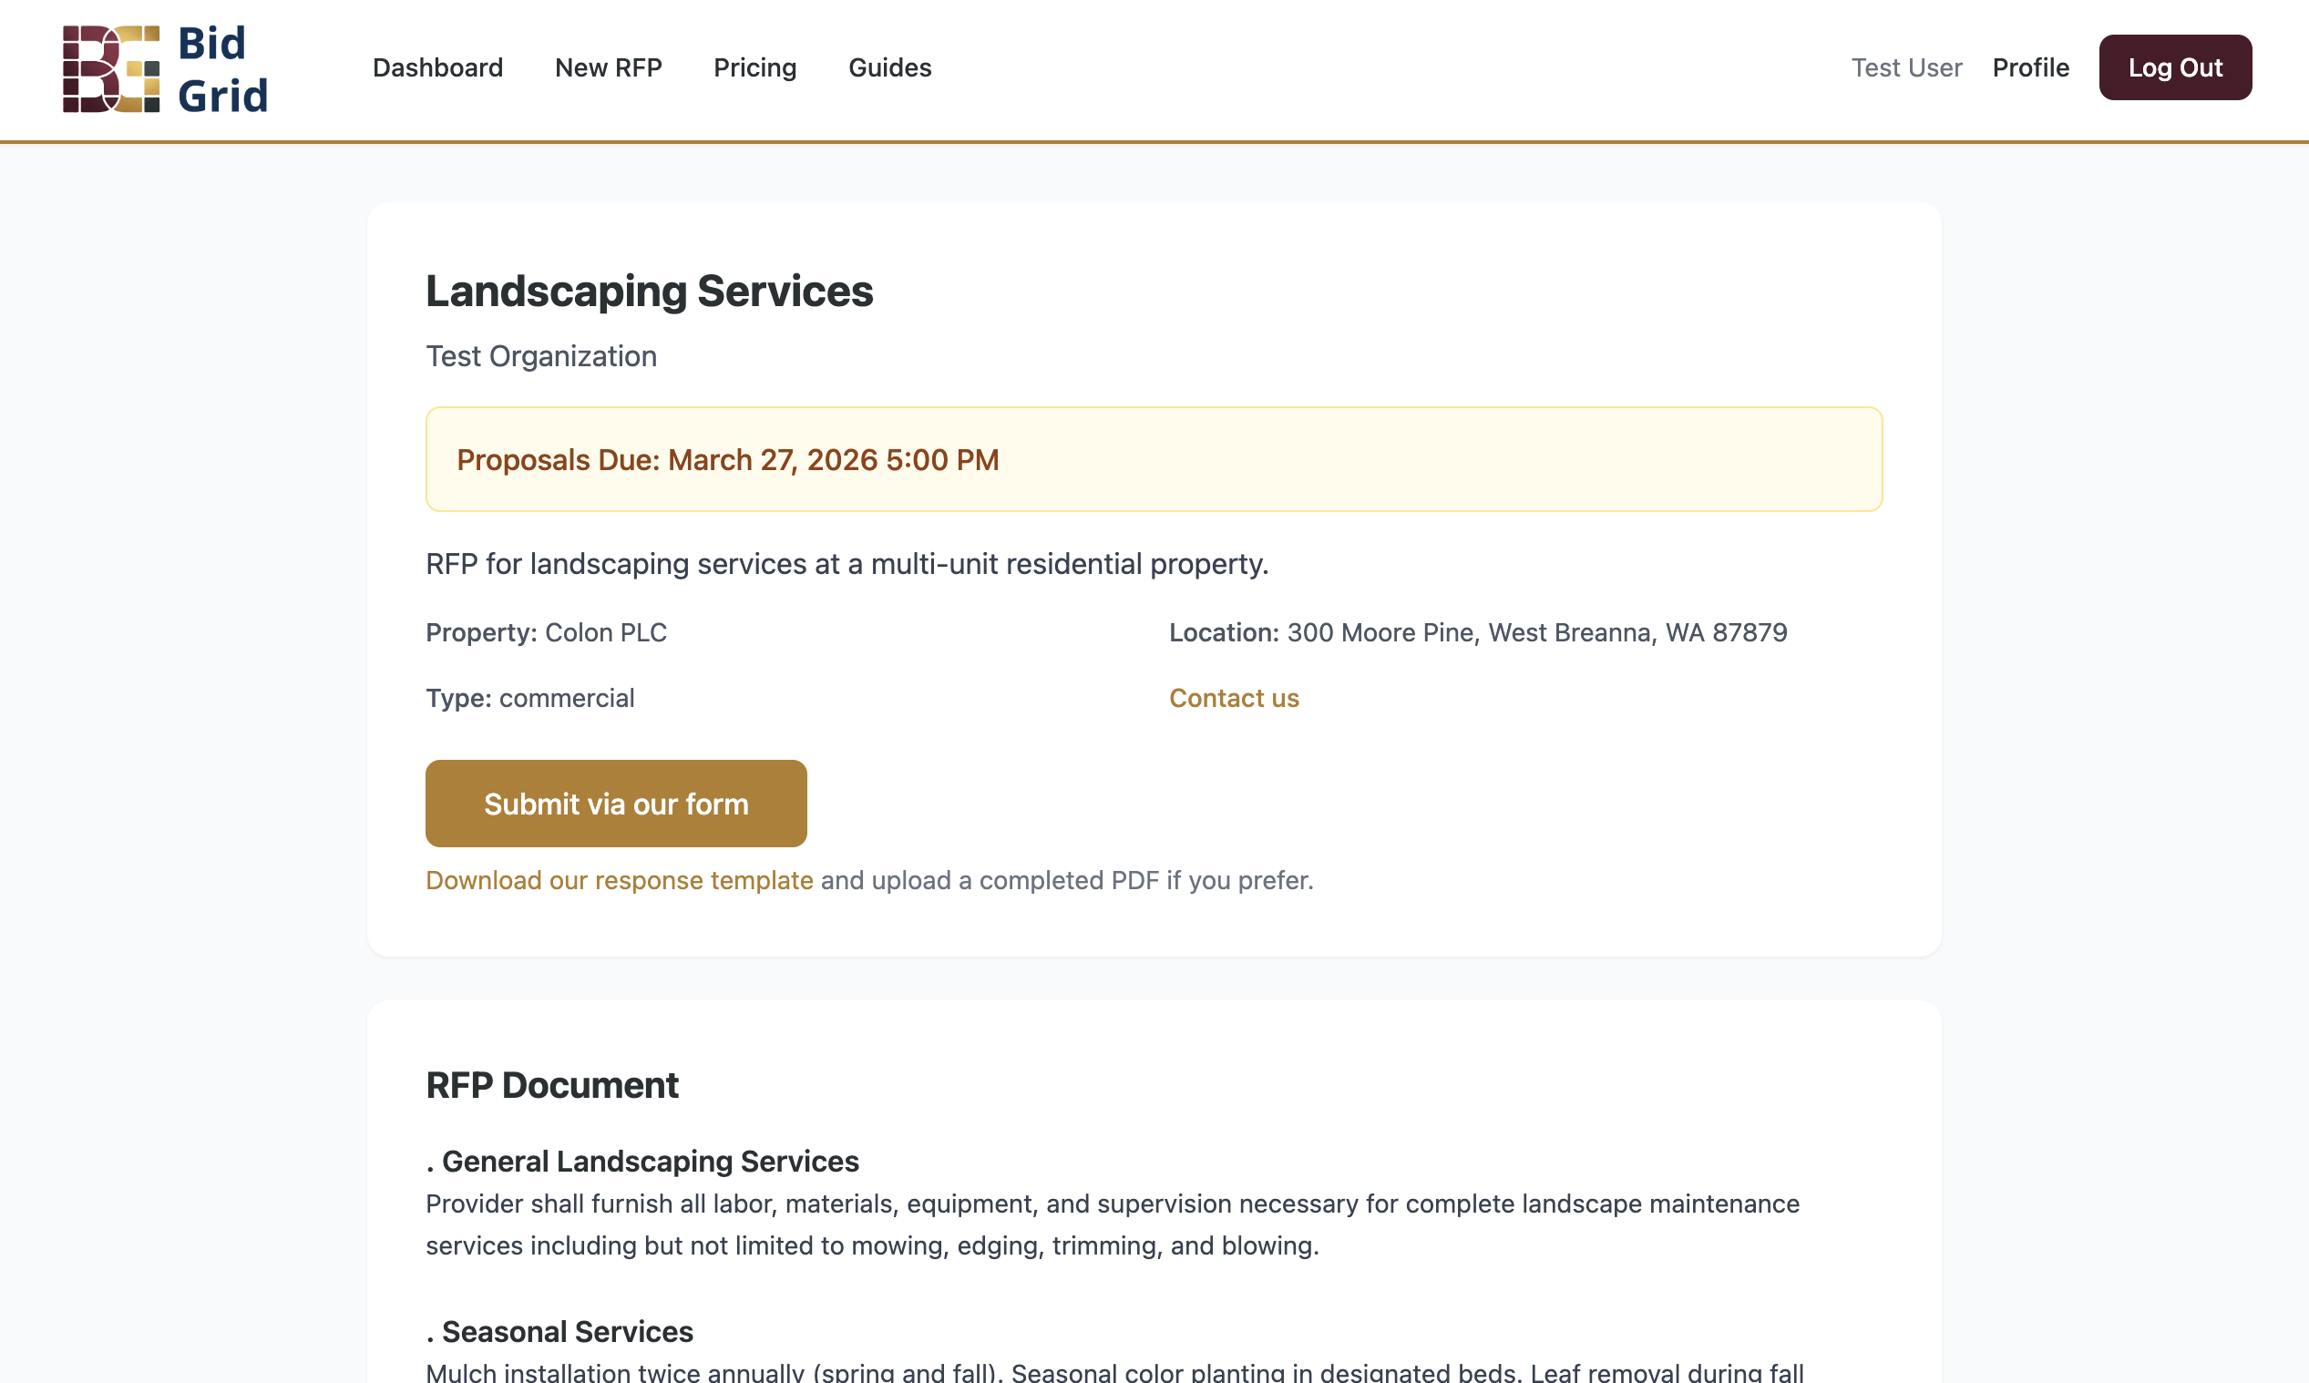This screenshot has width=2309, height=1383.
Task: Select the Proposals Due deadline banner
Action: (x=727, y=459)
